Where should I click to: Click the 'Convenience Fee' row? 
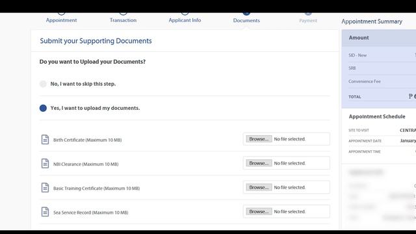[x=382, y=81]
